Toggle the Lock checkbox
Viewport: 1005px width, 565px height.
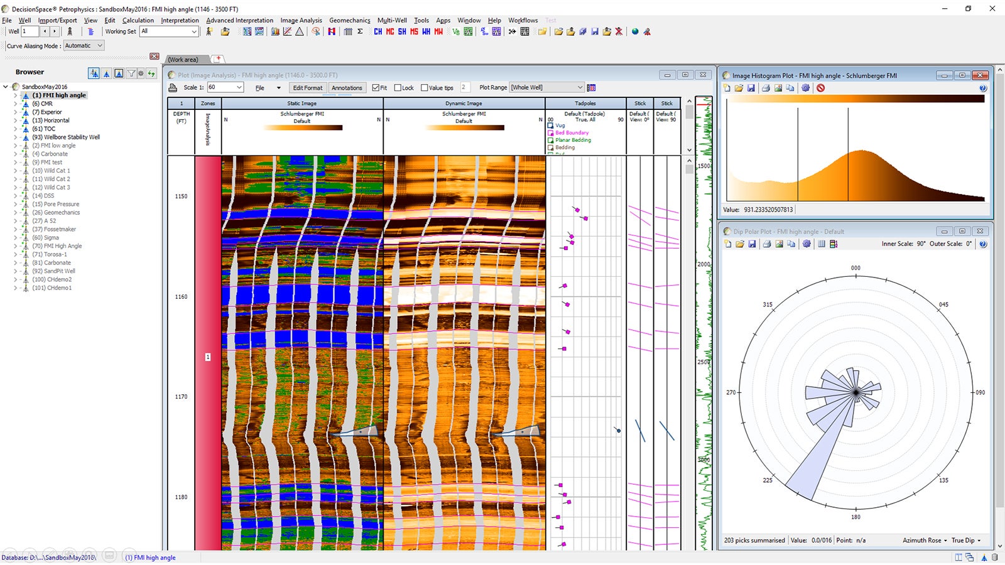coord(398,88)
